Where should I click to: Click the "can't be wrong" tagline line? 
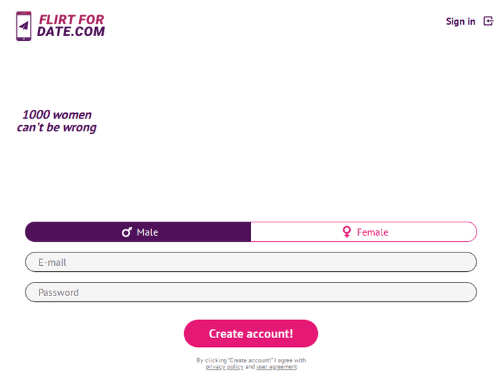57,127
